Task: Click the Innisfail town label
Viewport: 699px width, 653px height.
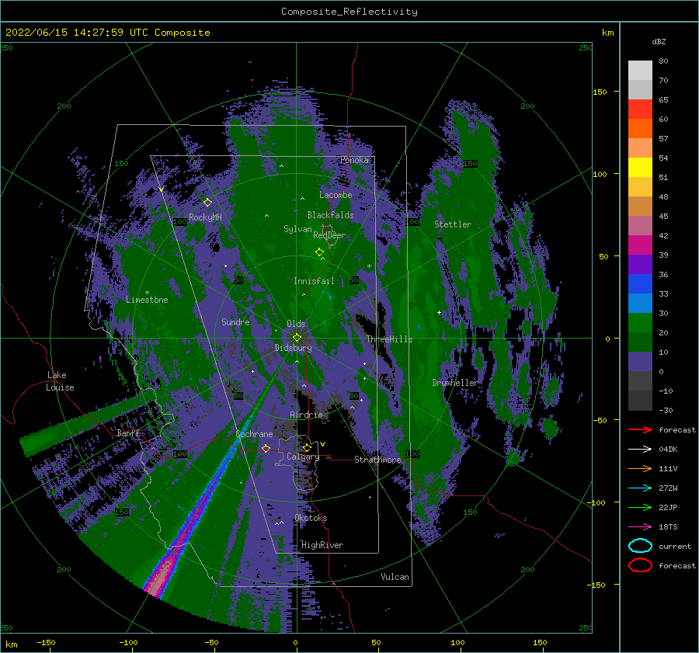Action: (x=314, y=281)
